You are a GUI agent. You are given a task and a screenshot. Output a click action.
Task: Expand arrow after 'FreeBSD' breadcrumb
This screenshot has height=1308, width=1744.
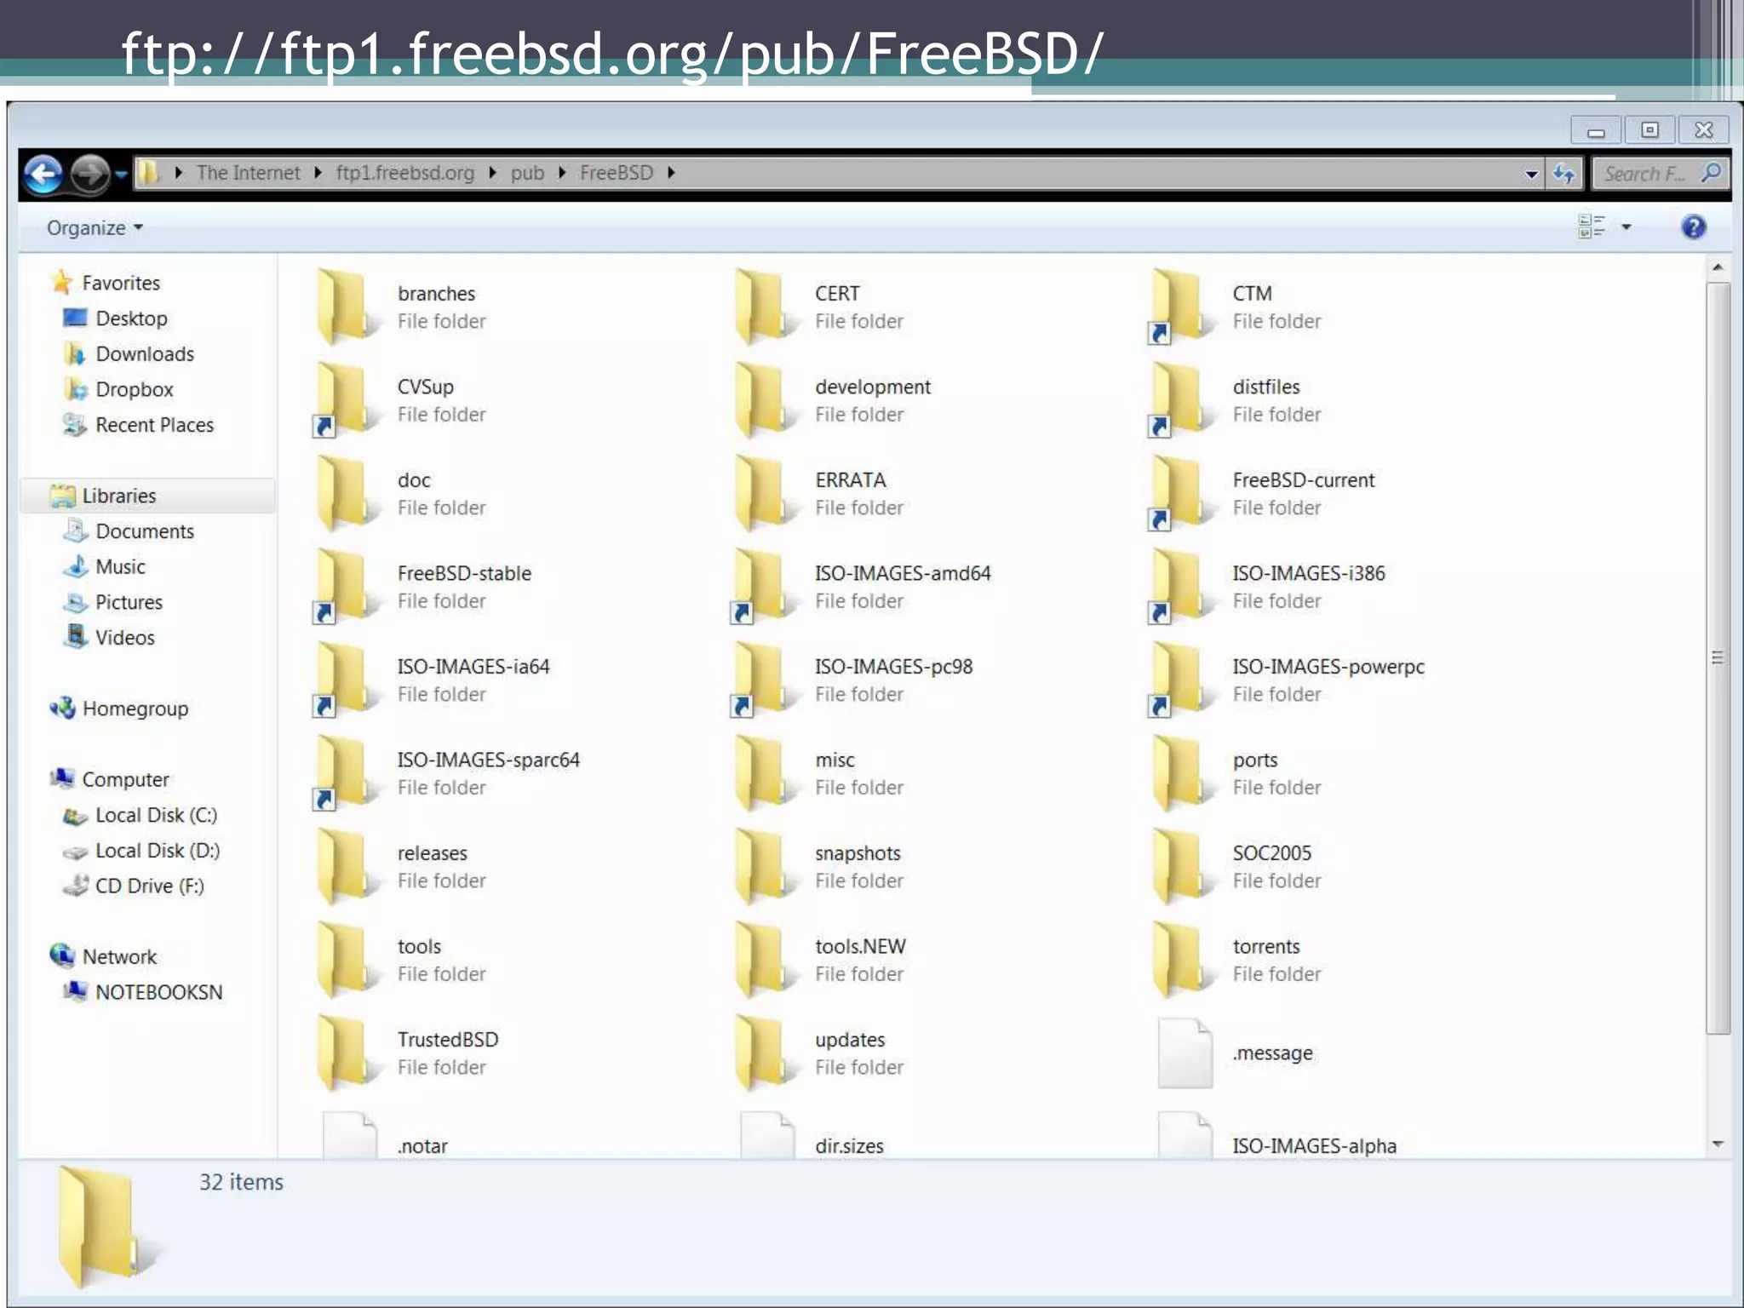point(671,173)
